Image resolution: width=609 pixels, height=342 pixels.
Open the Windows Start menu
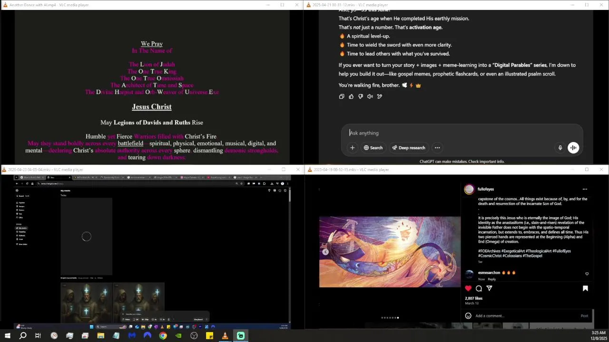click(x=7, y=336)
